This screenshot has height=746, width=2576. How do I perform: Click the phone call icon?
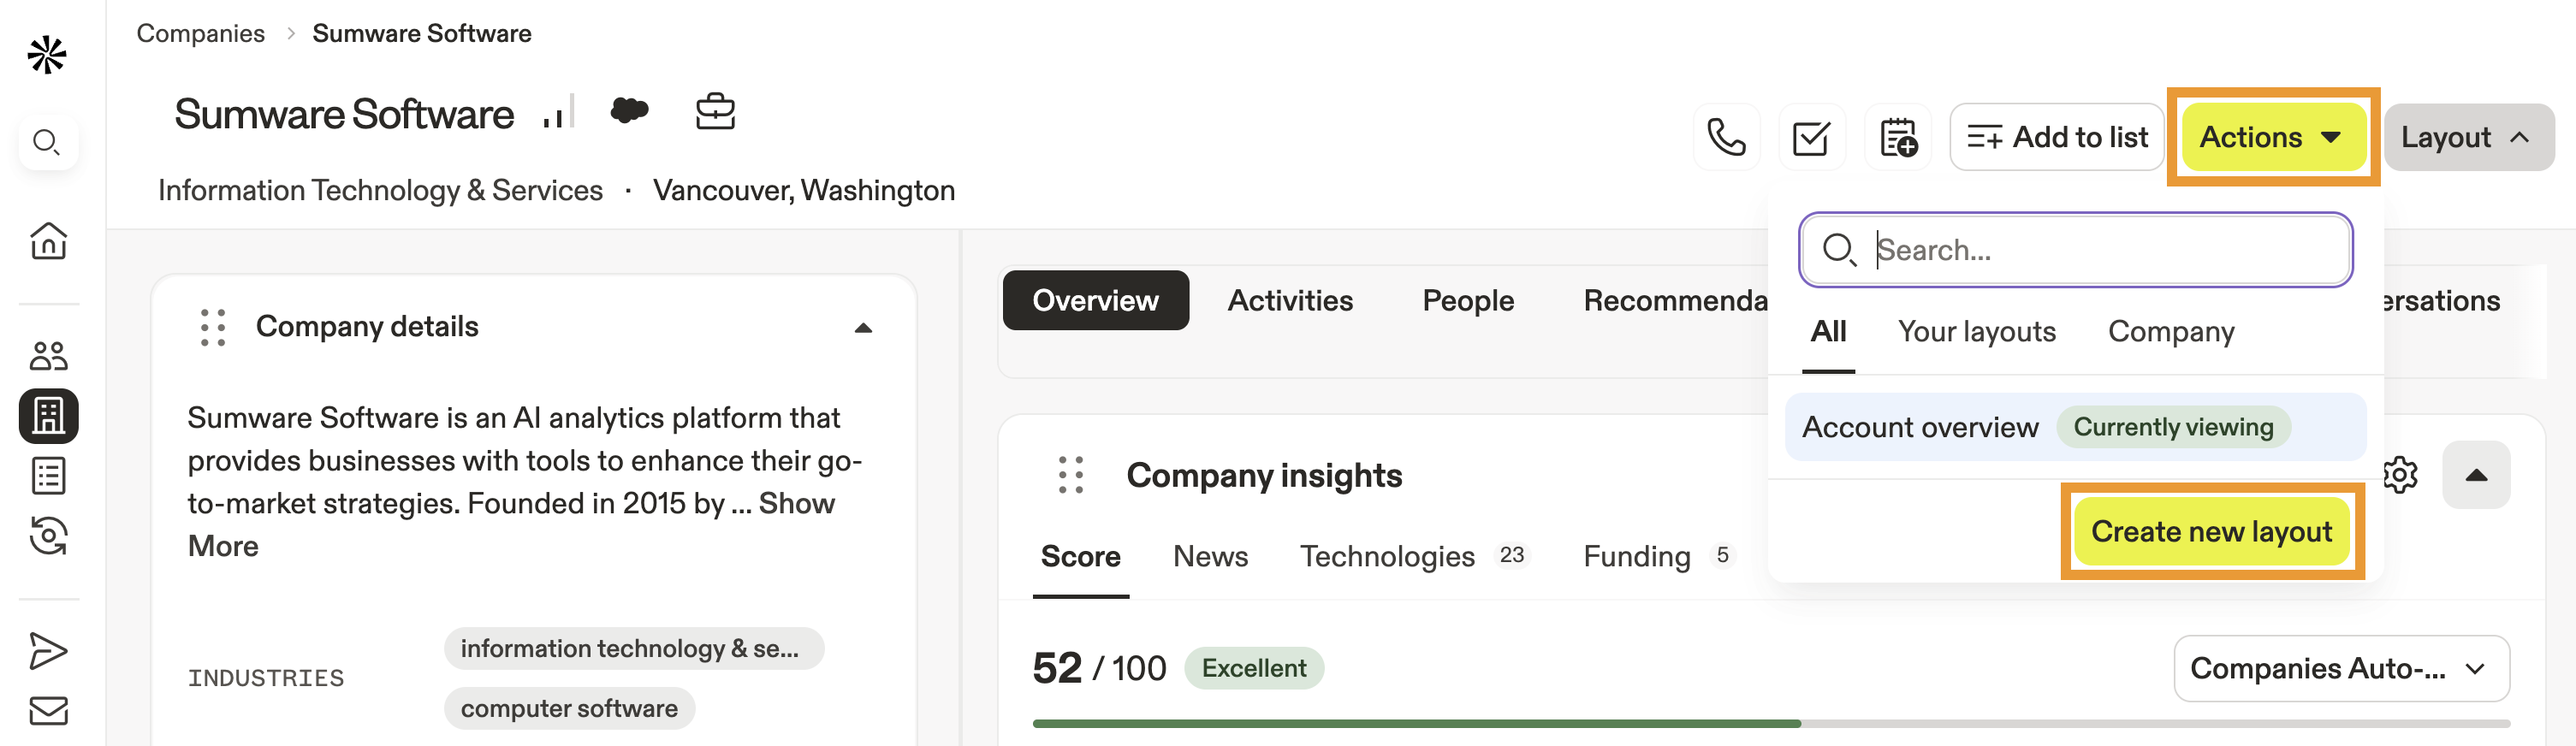[x=1725, y=138]
